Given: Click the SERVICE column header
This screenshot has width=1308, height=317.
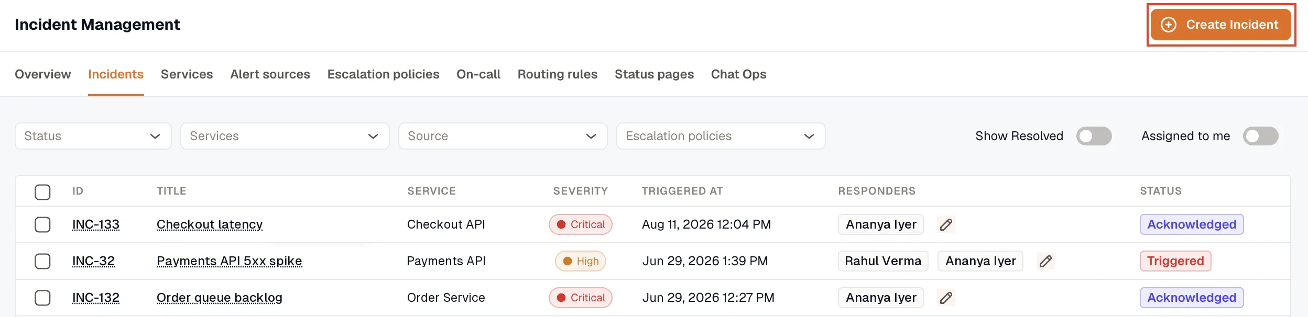Looking at the screenshot, I should click(x=431, y=191).
